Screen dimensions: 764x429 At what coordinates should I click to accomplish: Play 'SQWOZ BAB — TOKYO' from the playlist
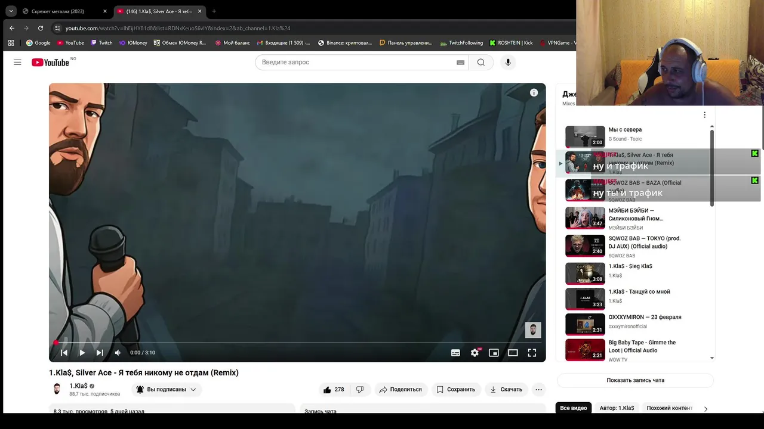(x=633, y=245)
